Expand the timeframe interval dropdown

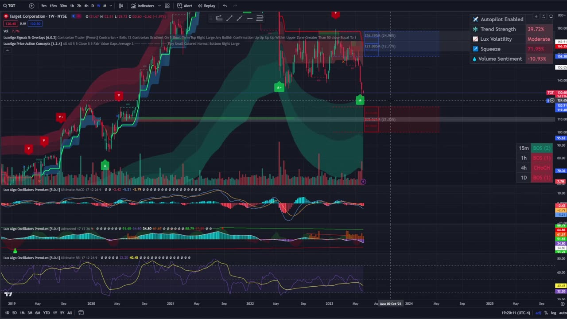(x=111, y=6)
